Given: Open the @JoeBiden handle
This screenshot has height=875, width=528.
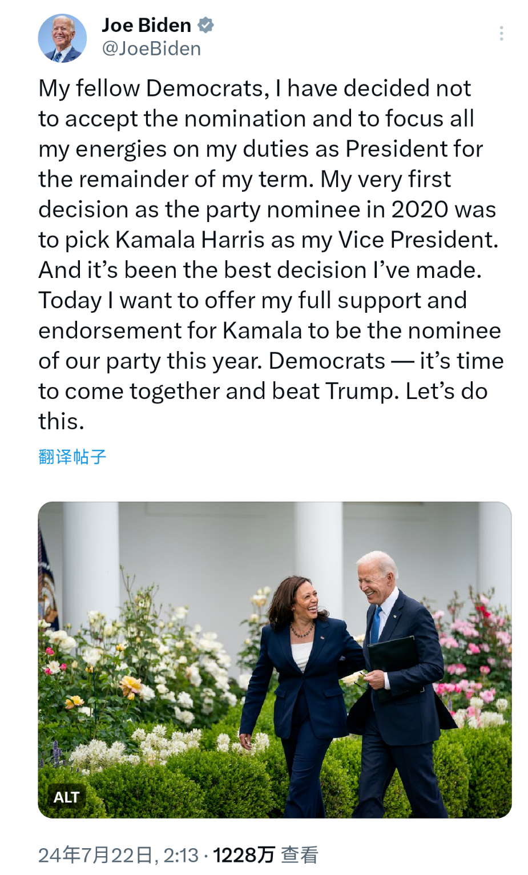Looking at the screenshot, I should pyautogui.click(x=151, y=49).
